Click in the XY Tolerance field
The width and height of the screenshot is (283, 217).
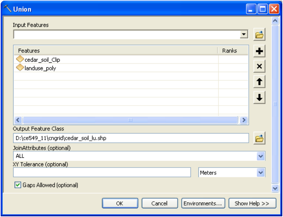[102, 172]
